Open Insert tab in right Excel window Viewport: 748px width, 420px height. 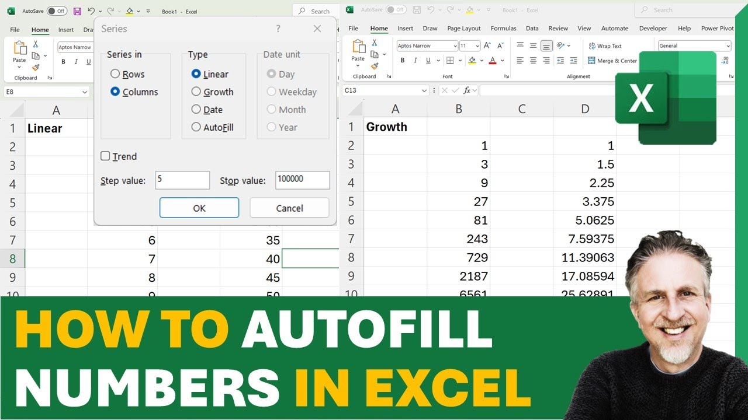pos(405,28)
